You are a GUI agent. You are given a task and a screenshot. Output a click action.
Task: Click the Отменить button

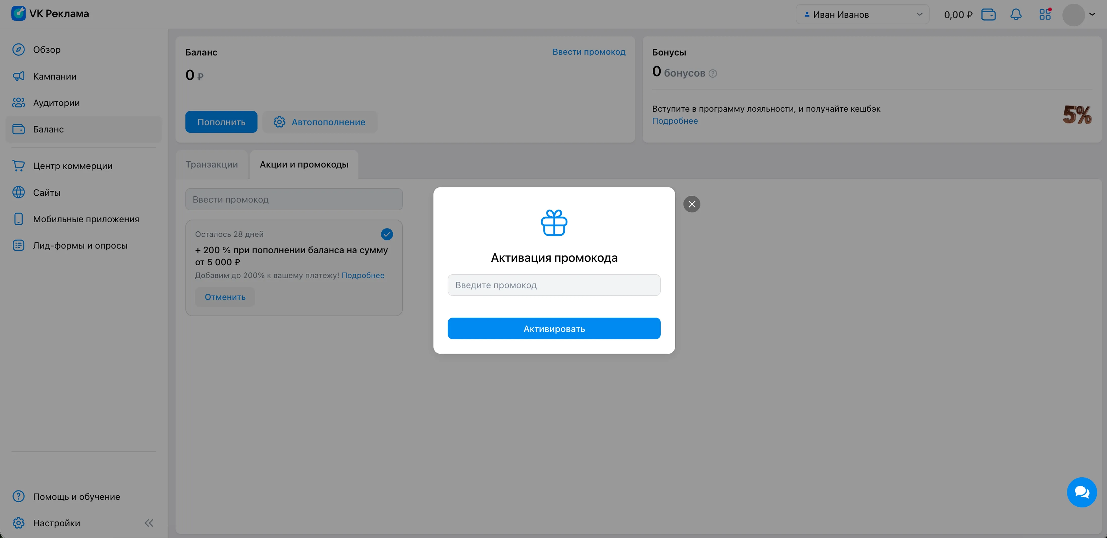point(225,297)
